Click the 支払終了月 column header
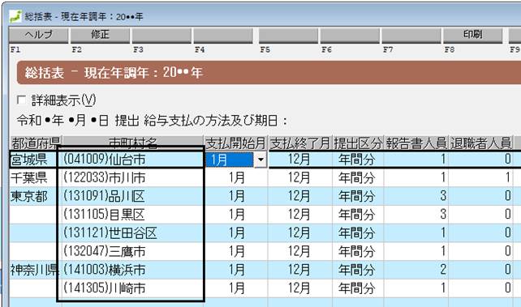 (x=300, y=143)
